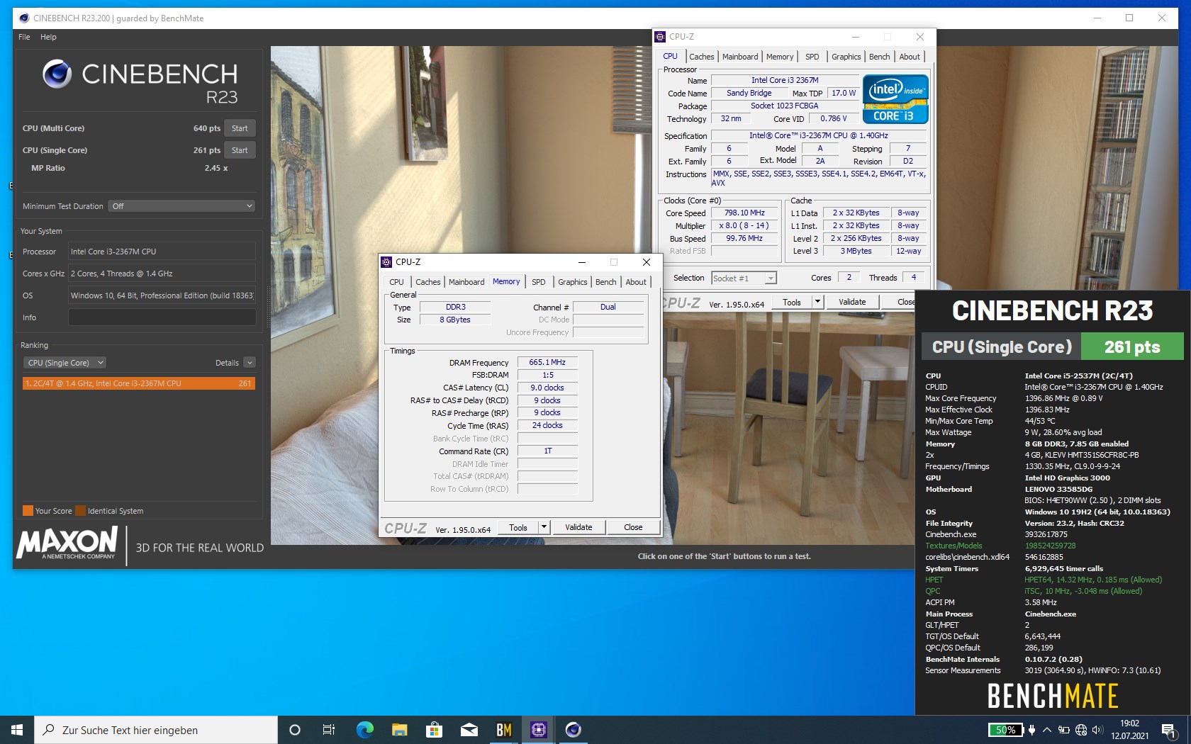Click Close button in Memory CPU-Z window
The width and height of the screenshot is (1191, 744).
(x=633, y=528)
